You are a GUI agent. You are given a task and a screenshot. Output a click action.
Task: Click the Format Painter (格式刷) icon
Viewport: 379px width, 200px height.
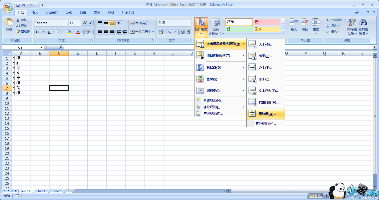click(x=18, y=32)
